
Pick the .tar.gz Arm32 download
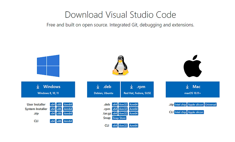[123, 113]
